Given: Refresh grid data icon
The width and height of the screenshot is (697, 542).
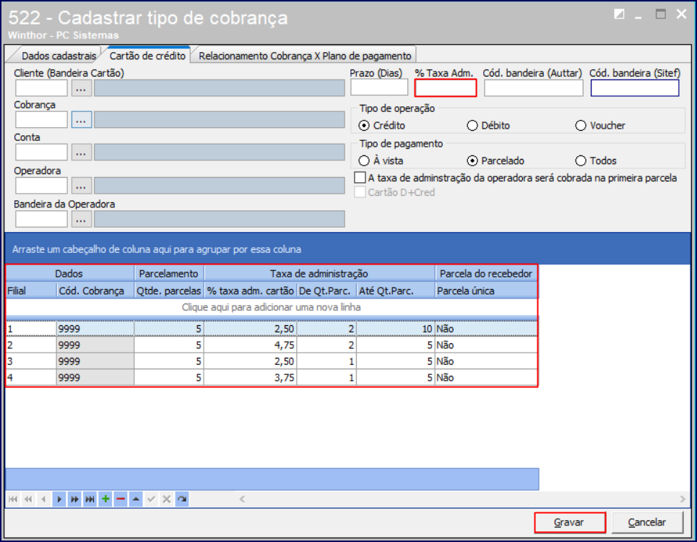Looking at the screenshot, I should point(182,499).
